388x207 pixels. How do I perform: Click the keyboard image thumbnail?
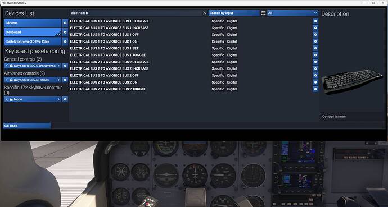click(x=352, y=81)
